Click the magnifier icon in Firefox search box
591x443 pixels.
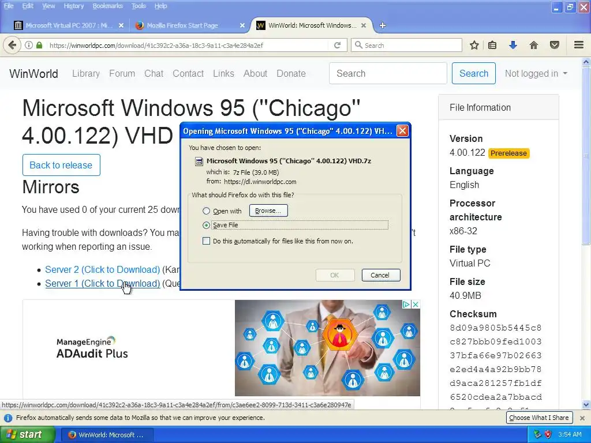pos(358,45)
